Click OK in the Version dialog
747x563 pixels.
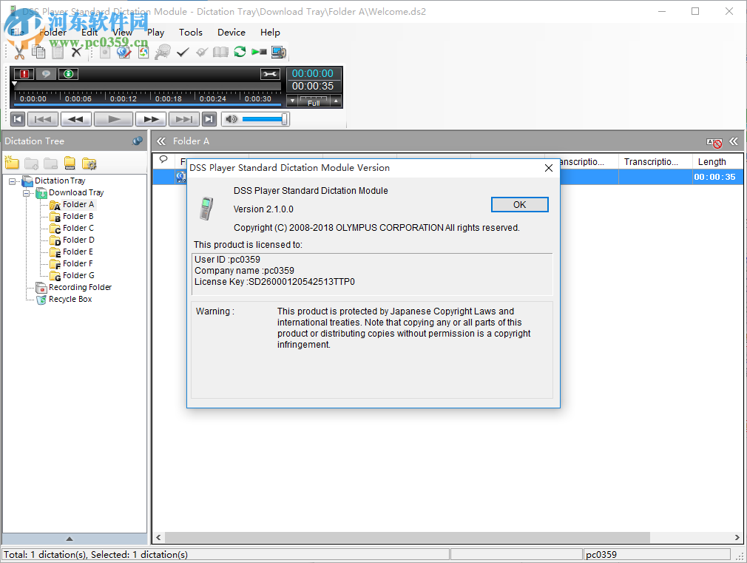tap(519, 204)
